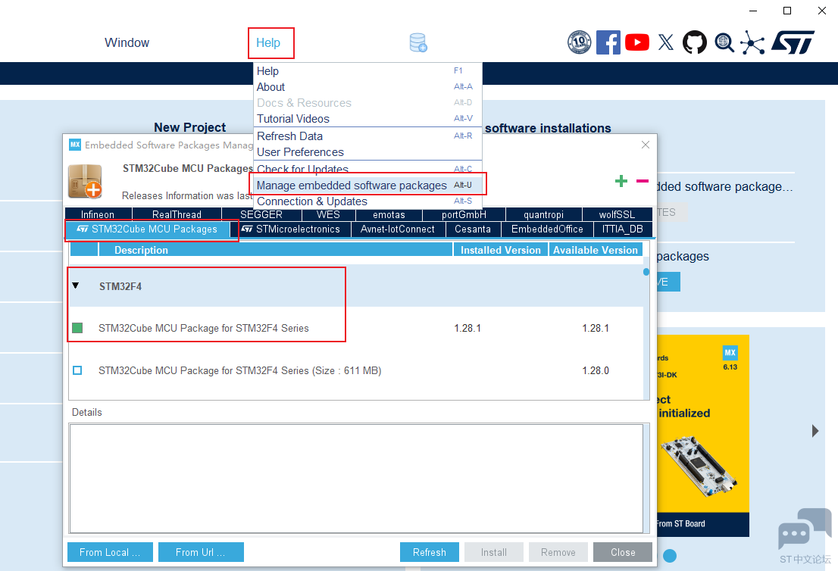Screen dimensions: 838x571
Task: Click the package list scrollbar handle
Action: pos(646,272)
